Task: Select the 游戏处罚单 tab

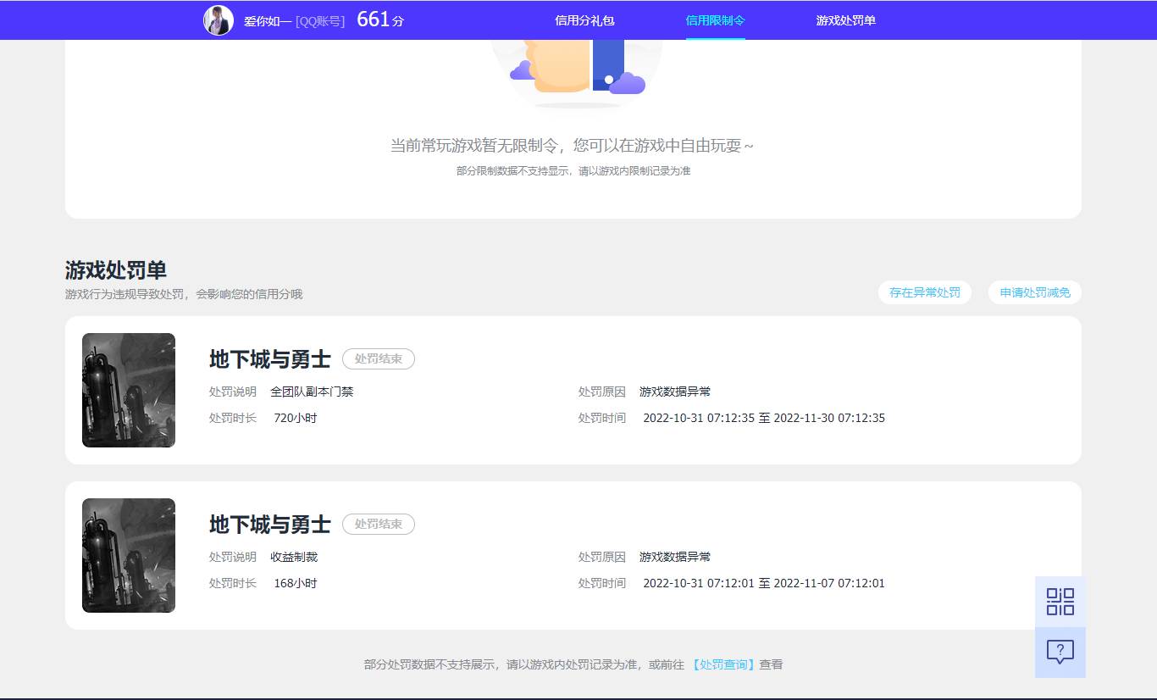Action: (x=844, y=19)
